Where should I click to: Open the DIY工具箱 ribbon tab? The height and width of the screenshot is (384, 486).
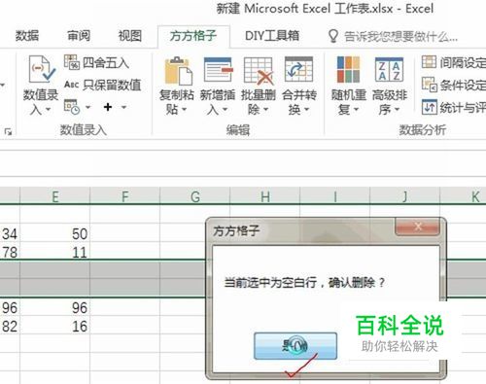pos(272,36)
